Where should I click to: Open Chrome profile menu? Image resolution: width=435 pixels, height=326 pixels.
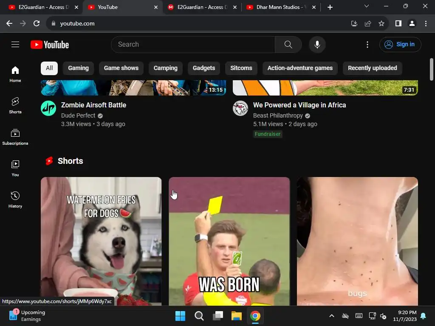point(412,24)
